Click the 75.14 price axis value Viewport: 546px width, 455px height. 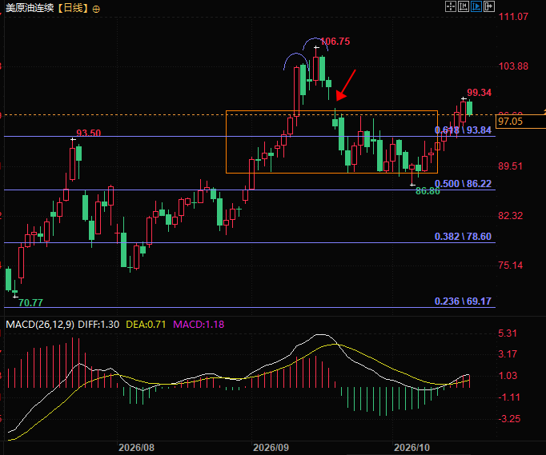[x=511, y=265]
